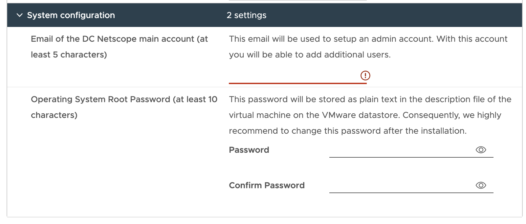
Task: Click the "Confirm Password" field label
Action: [x=267, y=186]
